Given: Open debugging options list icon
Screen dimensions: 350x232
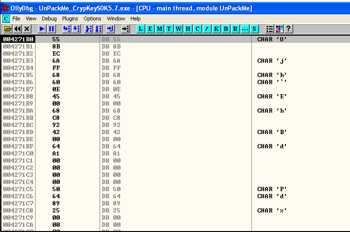Looking at the screenshot, I should click(x=270, y=29).
